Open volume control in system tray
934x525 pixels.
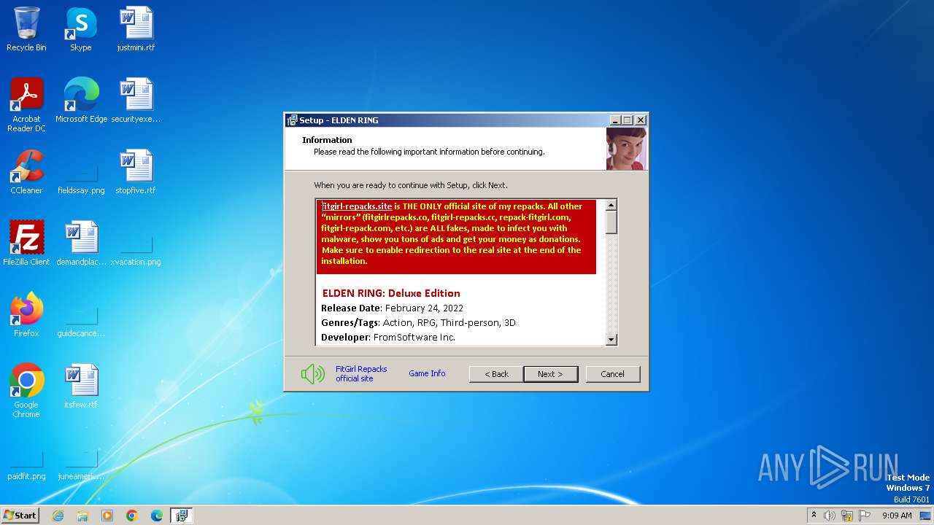tap(830, 516)
